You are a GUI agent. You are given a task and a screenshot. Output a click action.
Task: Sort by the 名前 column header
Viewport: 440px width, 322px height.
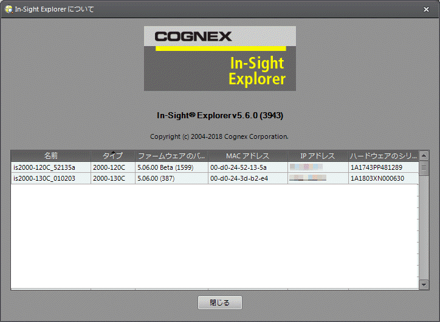(x=51, y=156)
